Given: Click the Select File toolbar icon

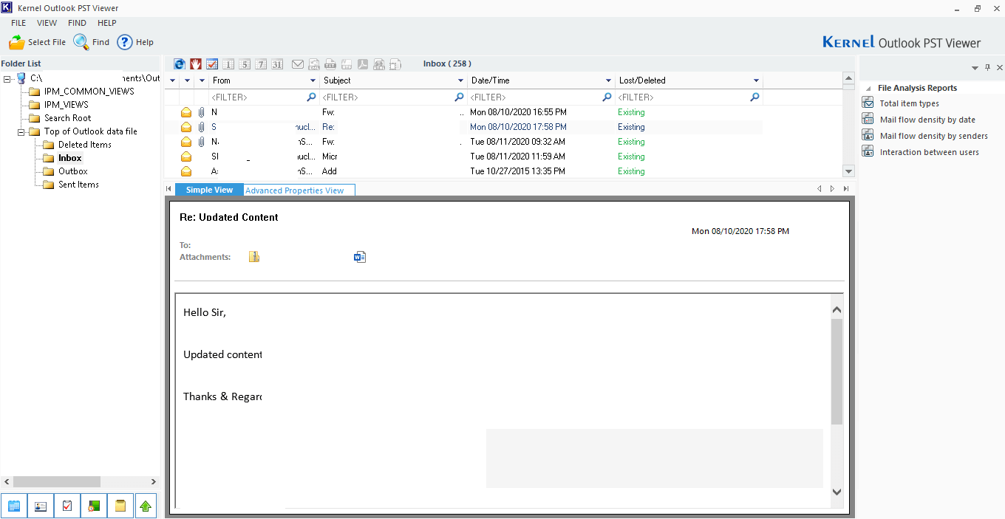Looking at the screenshot, I should (x=17, y=42).
